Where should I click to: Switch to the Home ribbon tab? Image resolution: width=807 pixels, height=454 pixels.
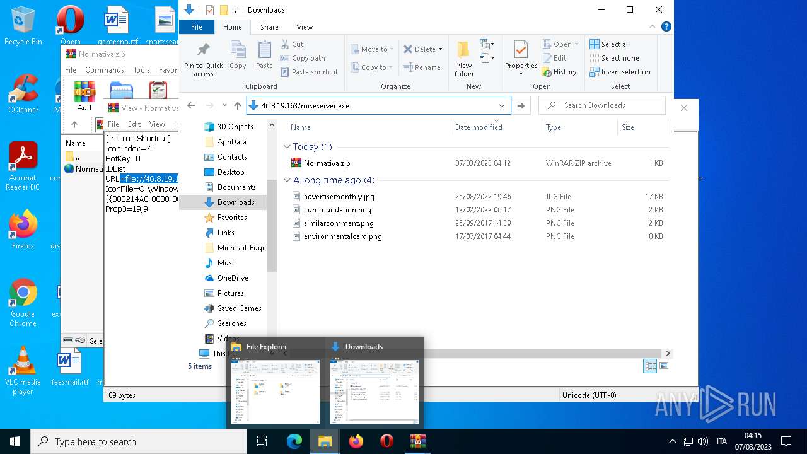[232, 27]
